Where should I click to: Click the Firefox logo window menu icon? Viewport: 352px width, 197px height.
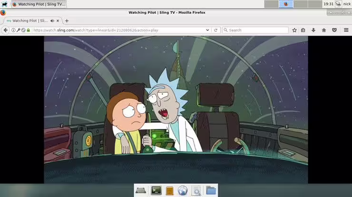3,12
